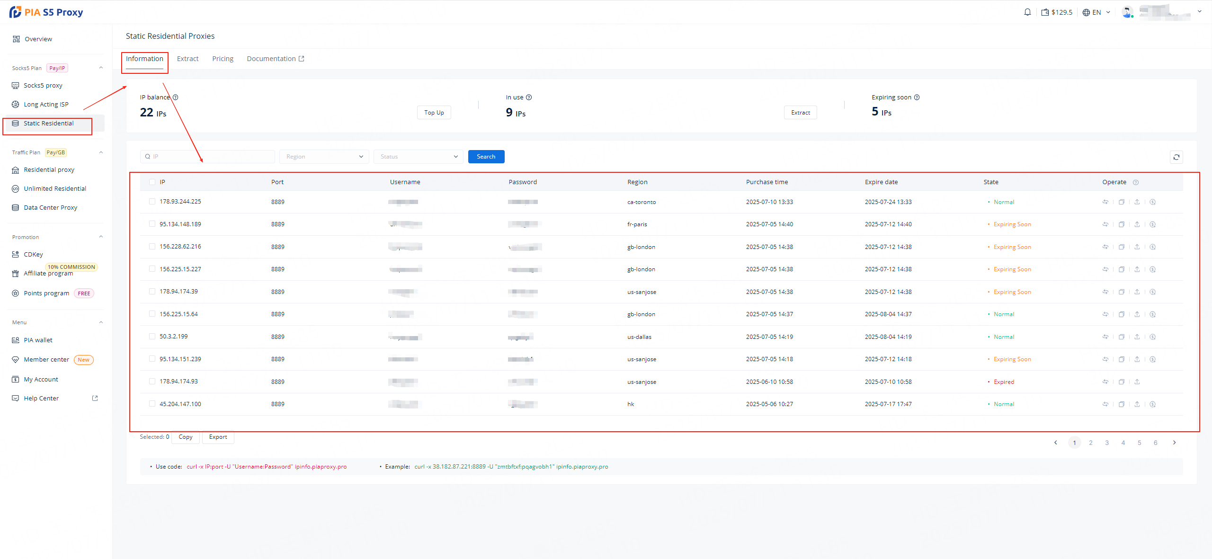Click the blue Search button
The image size is (1212, 559).
coord(486,157)
